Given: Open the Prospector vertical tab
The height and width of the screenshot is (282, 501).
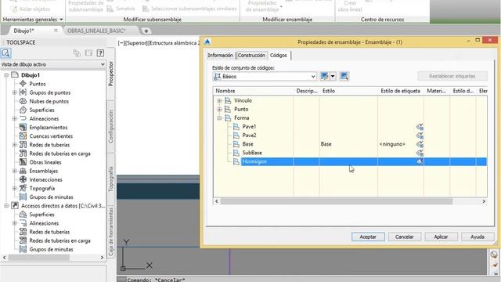Looking at the screenshot, I should 111,74.
